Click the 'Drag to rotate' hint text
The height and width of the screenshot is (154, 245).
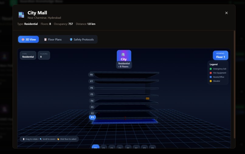(31, 139)
